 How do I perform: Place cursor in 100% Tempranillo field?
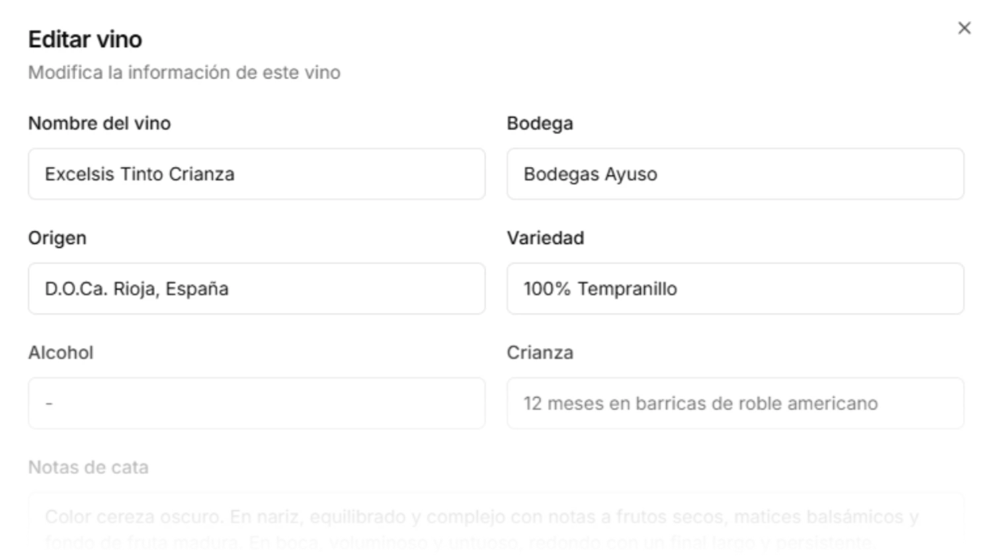[600, 288]
